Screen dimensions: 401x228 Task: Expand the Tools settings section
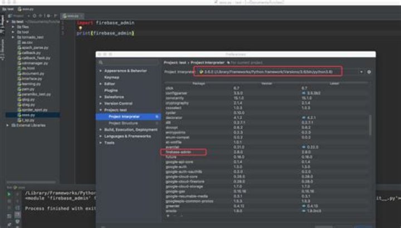100,143
